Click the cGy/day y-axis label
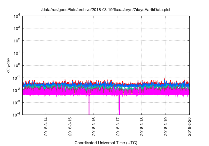 click(8, 65)
